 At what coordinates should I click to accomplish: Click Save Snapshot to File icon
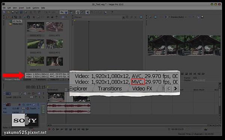click(202, 17)
